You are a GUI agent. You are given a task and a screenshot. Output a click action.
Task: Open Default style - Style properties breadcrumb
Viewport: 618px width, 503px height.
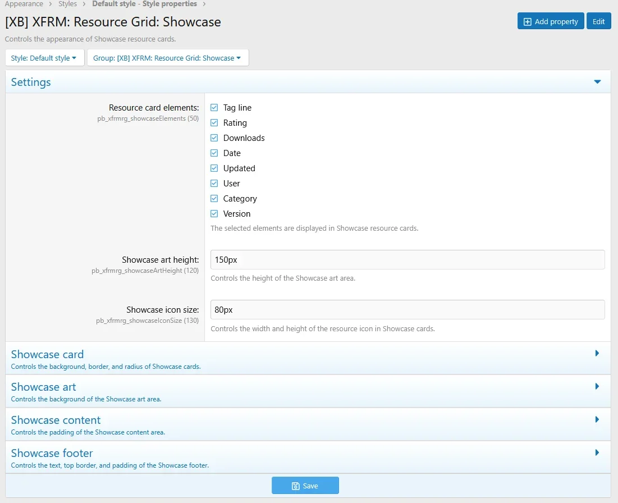(x=144, y=4)
